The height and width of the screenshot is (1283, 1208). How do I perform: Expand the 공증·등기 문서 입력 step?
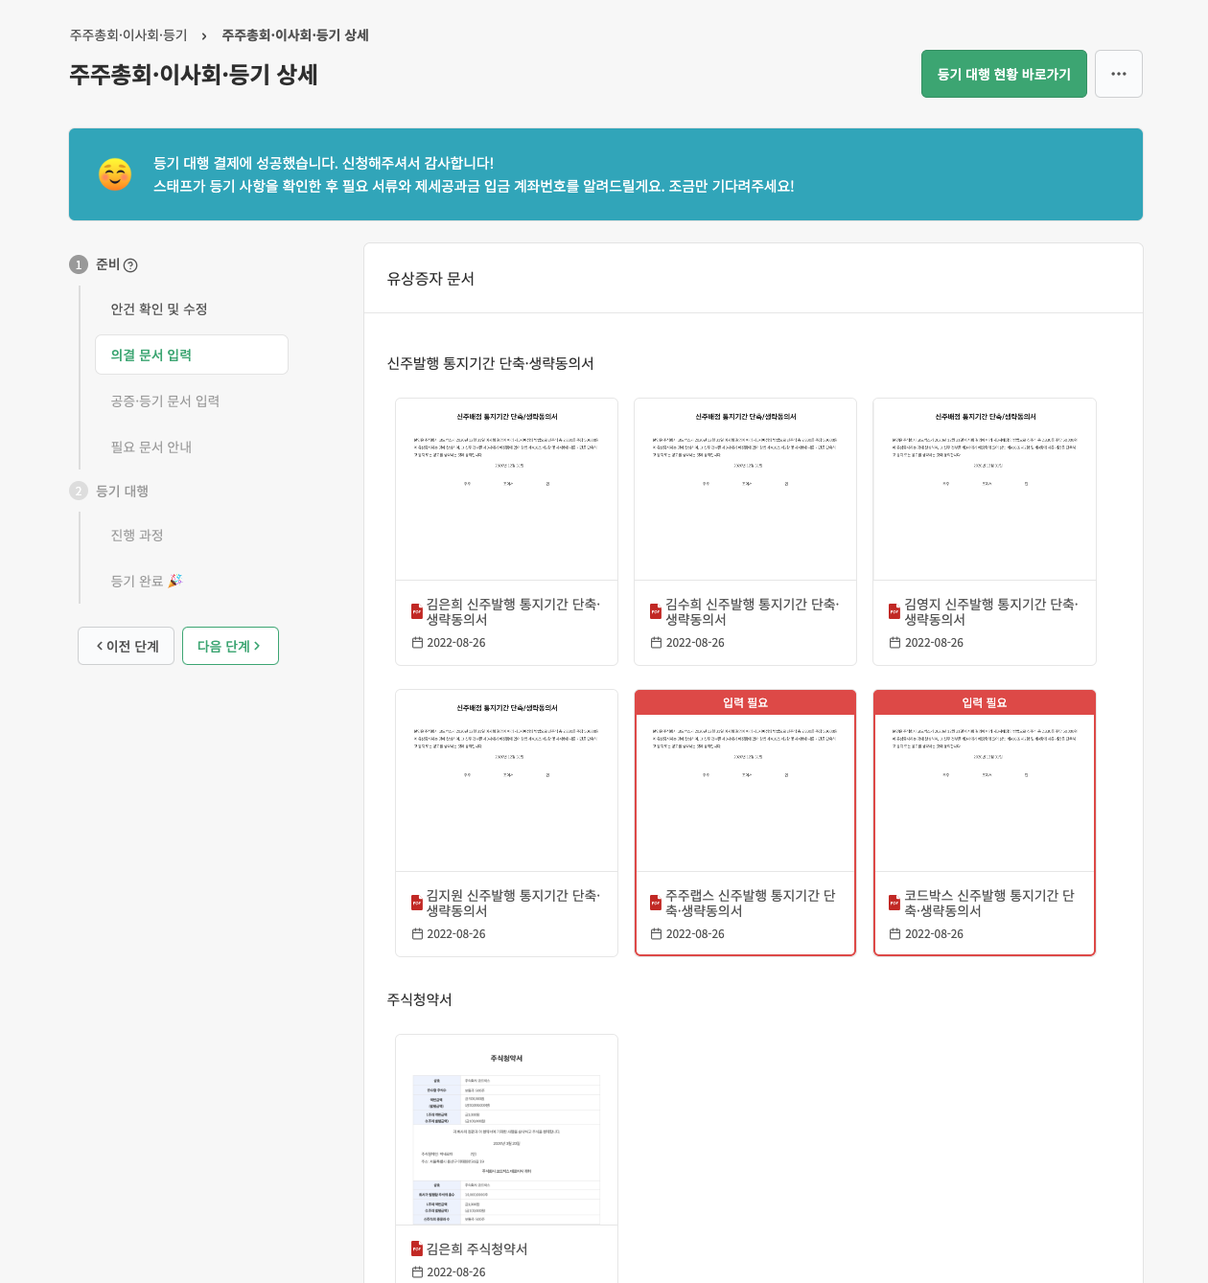click(164, 401)
